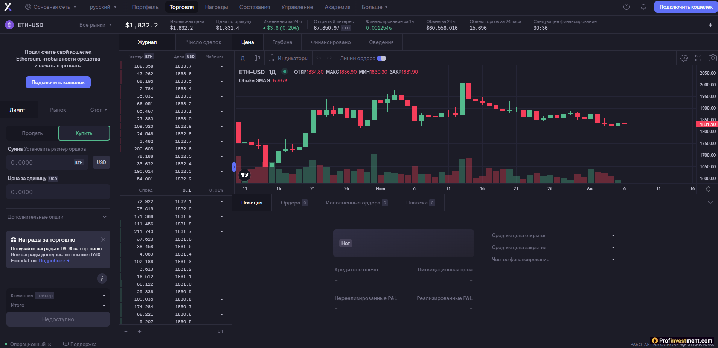The image size is (718, 348).
Task: Redo the chart action
Action: 329,58
